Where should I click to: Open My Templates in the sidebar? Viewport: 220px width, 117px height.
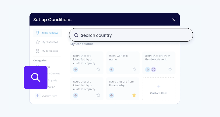pos(47,51)
